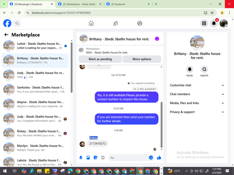Click the browser address bar URL

[61, 13]
